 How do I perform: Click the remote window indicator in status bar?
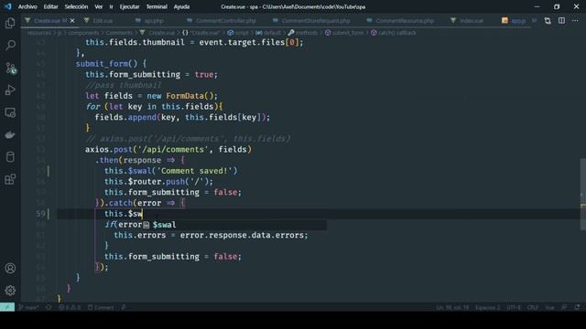tap(7, 307)
